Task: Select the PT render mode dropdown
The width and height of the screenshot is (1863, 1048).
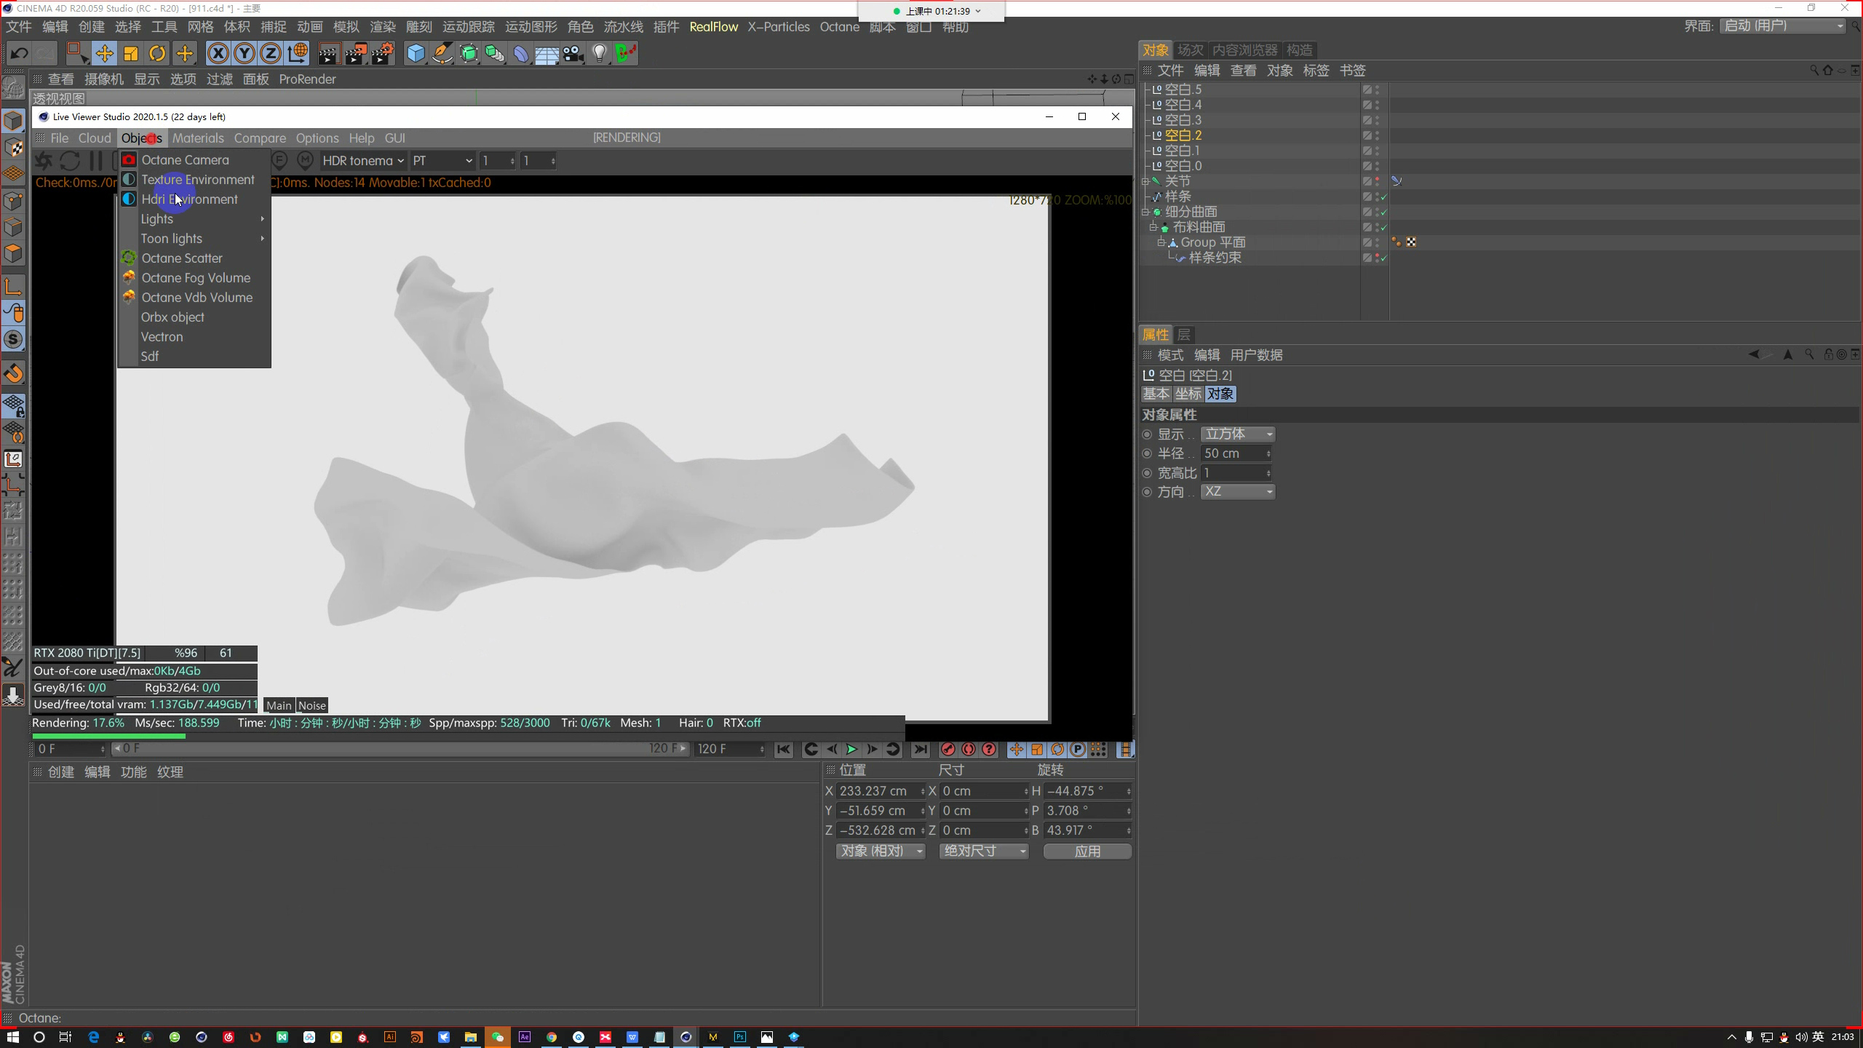Action: [x=440, y=160]
